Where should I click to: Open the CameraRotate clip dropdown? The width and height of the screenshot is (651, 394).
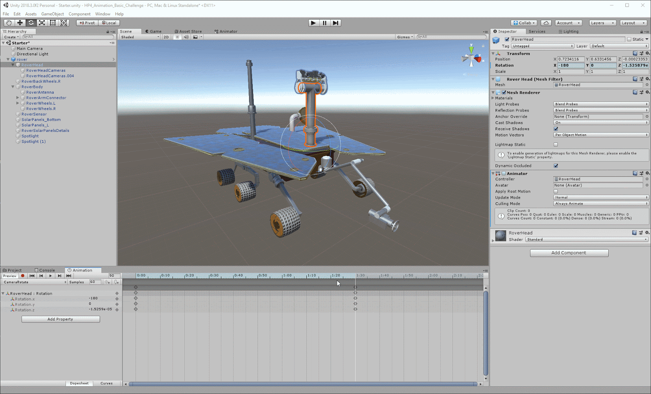[35, 282]
